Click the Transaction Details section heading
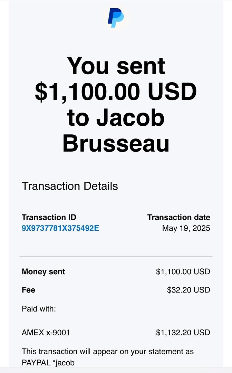This screenshot has height=373, width=232. pyautogui.click(x=70, y=186)
